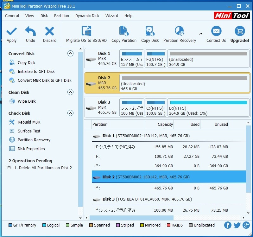
Task: Sort by Unused column header
Action: pyautogui.click(x=214, y=124)
